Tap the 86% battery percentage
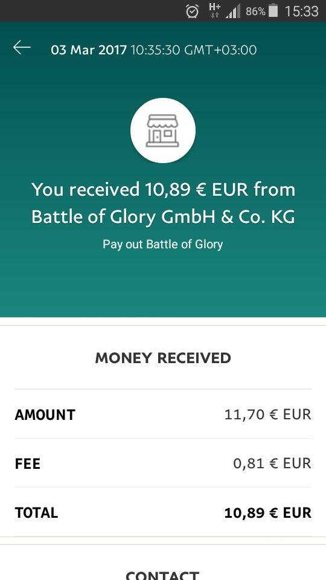This screenshot has height=580, width=326. [255, 11]
